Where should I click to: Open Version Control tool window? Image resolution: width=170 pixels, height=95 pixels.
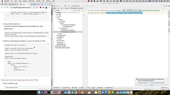point(66,88)
